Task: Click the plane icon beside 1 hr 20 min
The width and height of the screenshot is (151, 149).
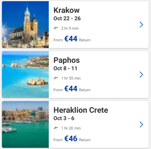Action: tap(56, 128)
